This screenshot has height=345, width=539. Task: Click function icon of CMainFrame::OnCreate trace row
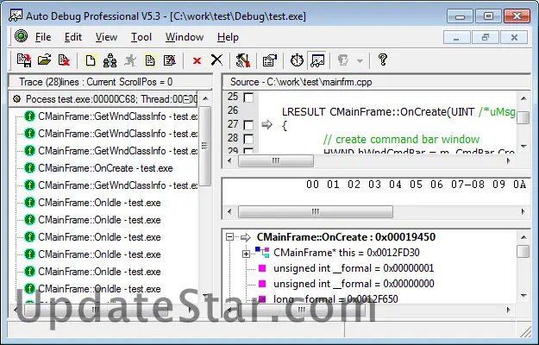(30, 168)
